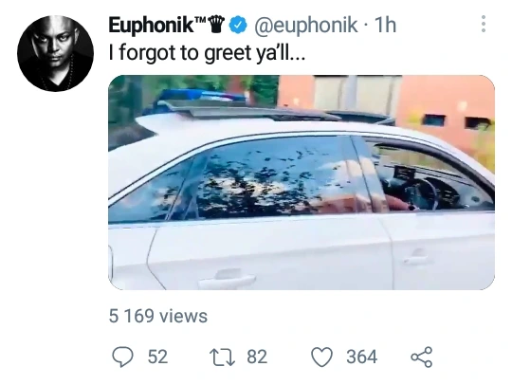The width and height of the screenshot is (512, 385).
Task: Click the tweet text 'I forgot to greet ya'll...'
Action: pos(207,52)
